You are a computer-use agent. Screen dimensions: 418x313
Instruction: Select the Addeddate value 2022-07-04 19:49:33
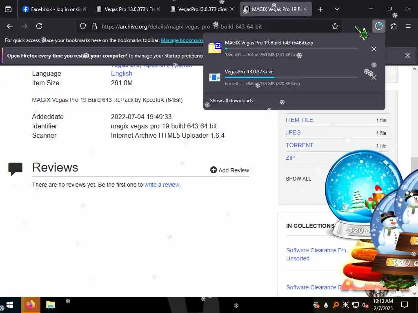point(141,117)
